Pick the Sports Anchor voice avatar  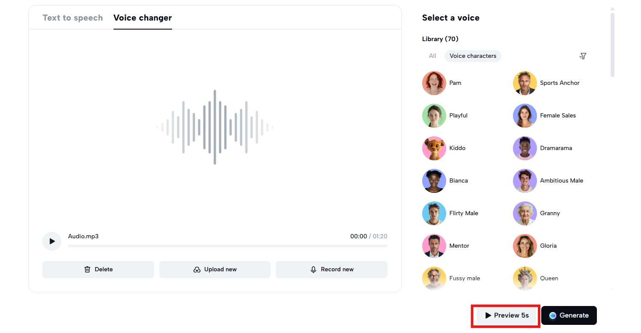(525, 83)
